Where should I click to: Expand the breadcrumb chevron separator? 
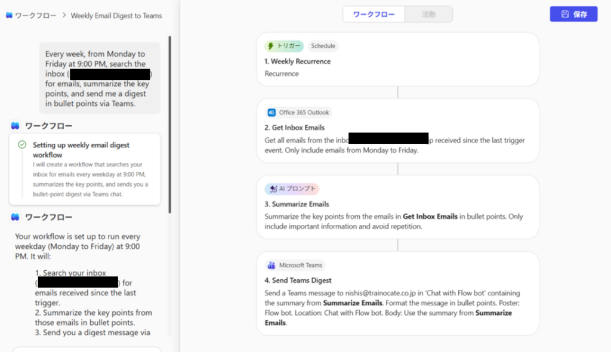[64, 16]
